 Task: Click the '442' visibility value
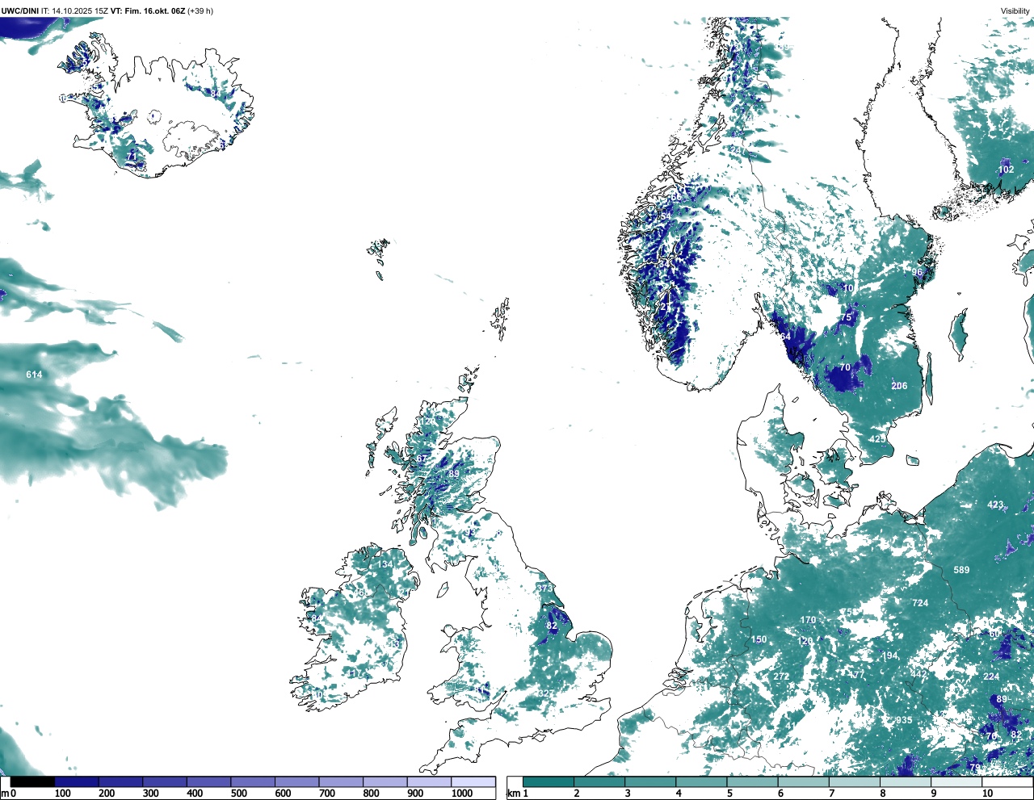coord(918,675)
